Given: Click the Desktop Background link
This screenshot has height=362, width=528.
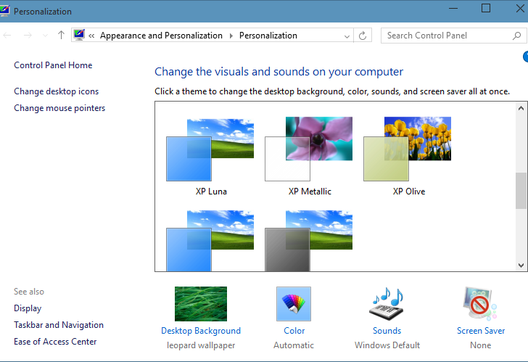Looking at the screenshot, I should tap(201, 331).
